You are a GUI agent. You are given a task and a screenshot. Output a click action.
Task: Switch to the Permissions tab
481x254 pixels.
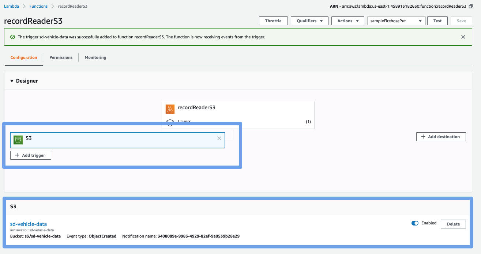click(61, 57)
